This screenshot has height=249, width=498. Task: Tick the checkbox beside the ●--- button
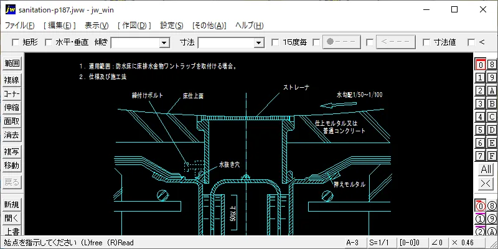tap(316, 42)
